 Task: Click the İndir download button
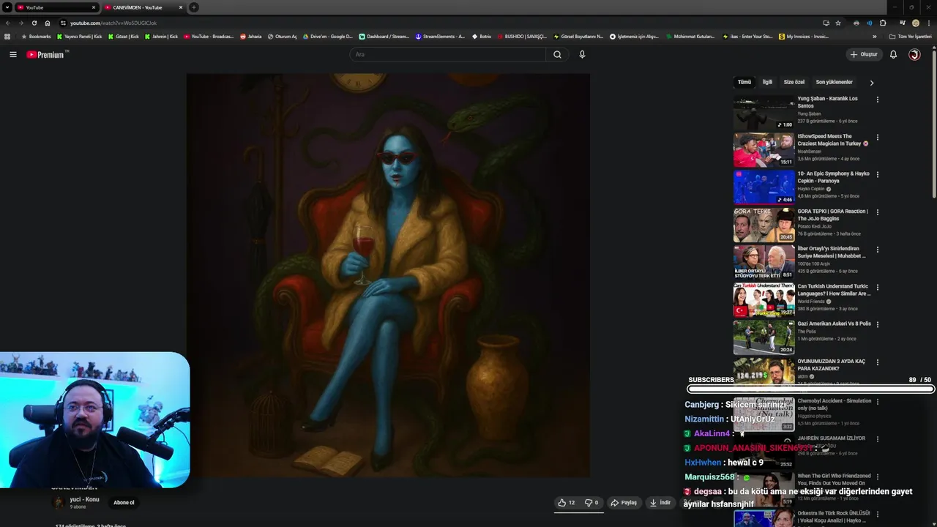tap(660, 503)
